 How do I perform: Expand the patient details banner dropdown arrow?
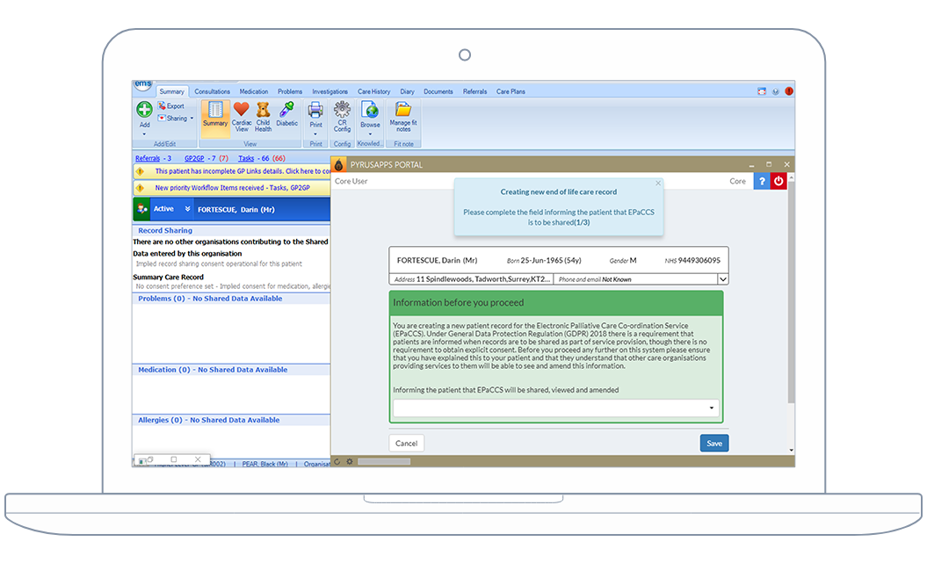(x=722, y=278)
